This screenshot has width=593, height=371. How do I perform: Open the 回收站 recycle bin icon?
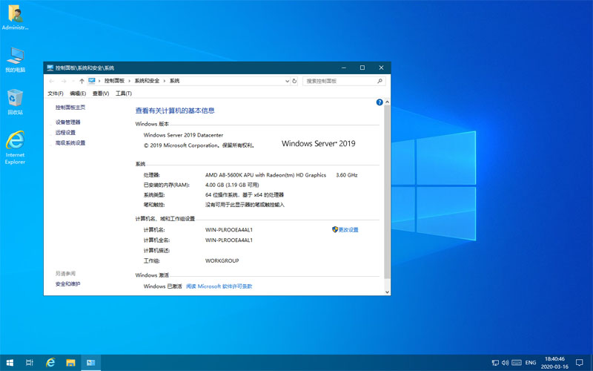15,102
